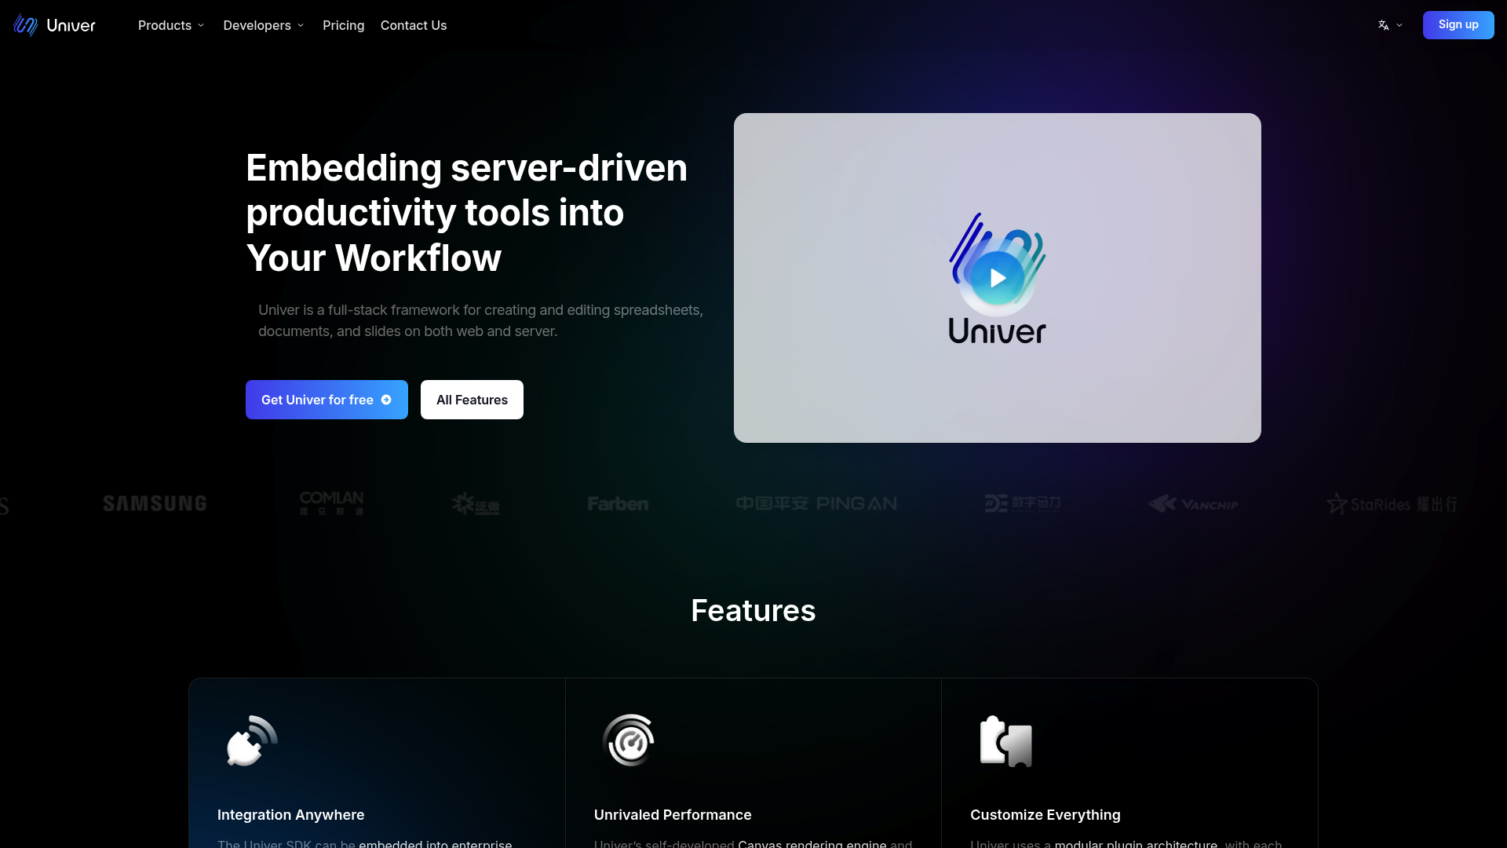Click the puzzle piece Customize Everything icon
This screenshot has width=1507, height=848.
click(1005, 741)
